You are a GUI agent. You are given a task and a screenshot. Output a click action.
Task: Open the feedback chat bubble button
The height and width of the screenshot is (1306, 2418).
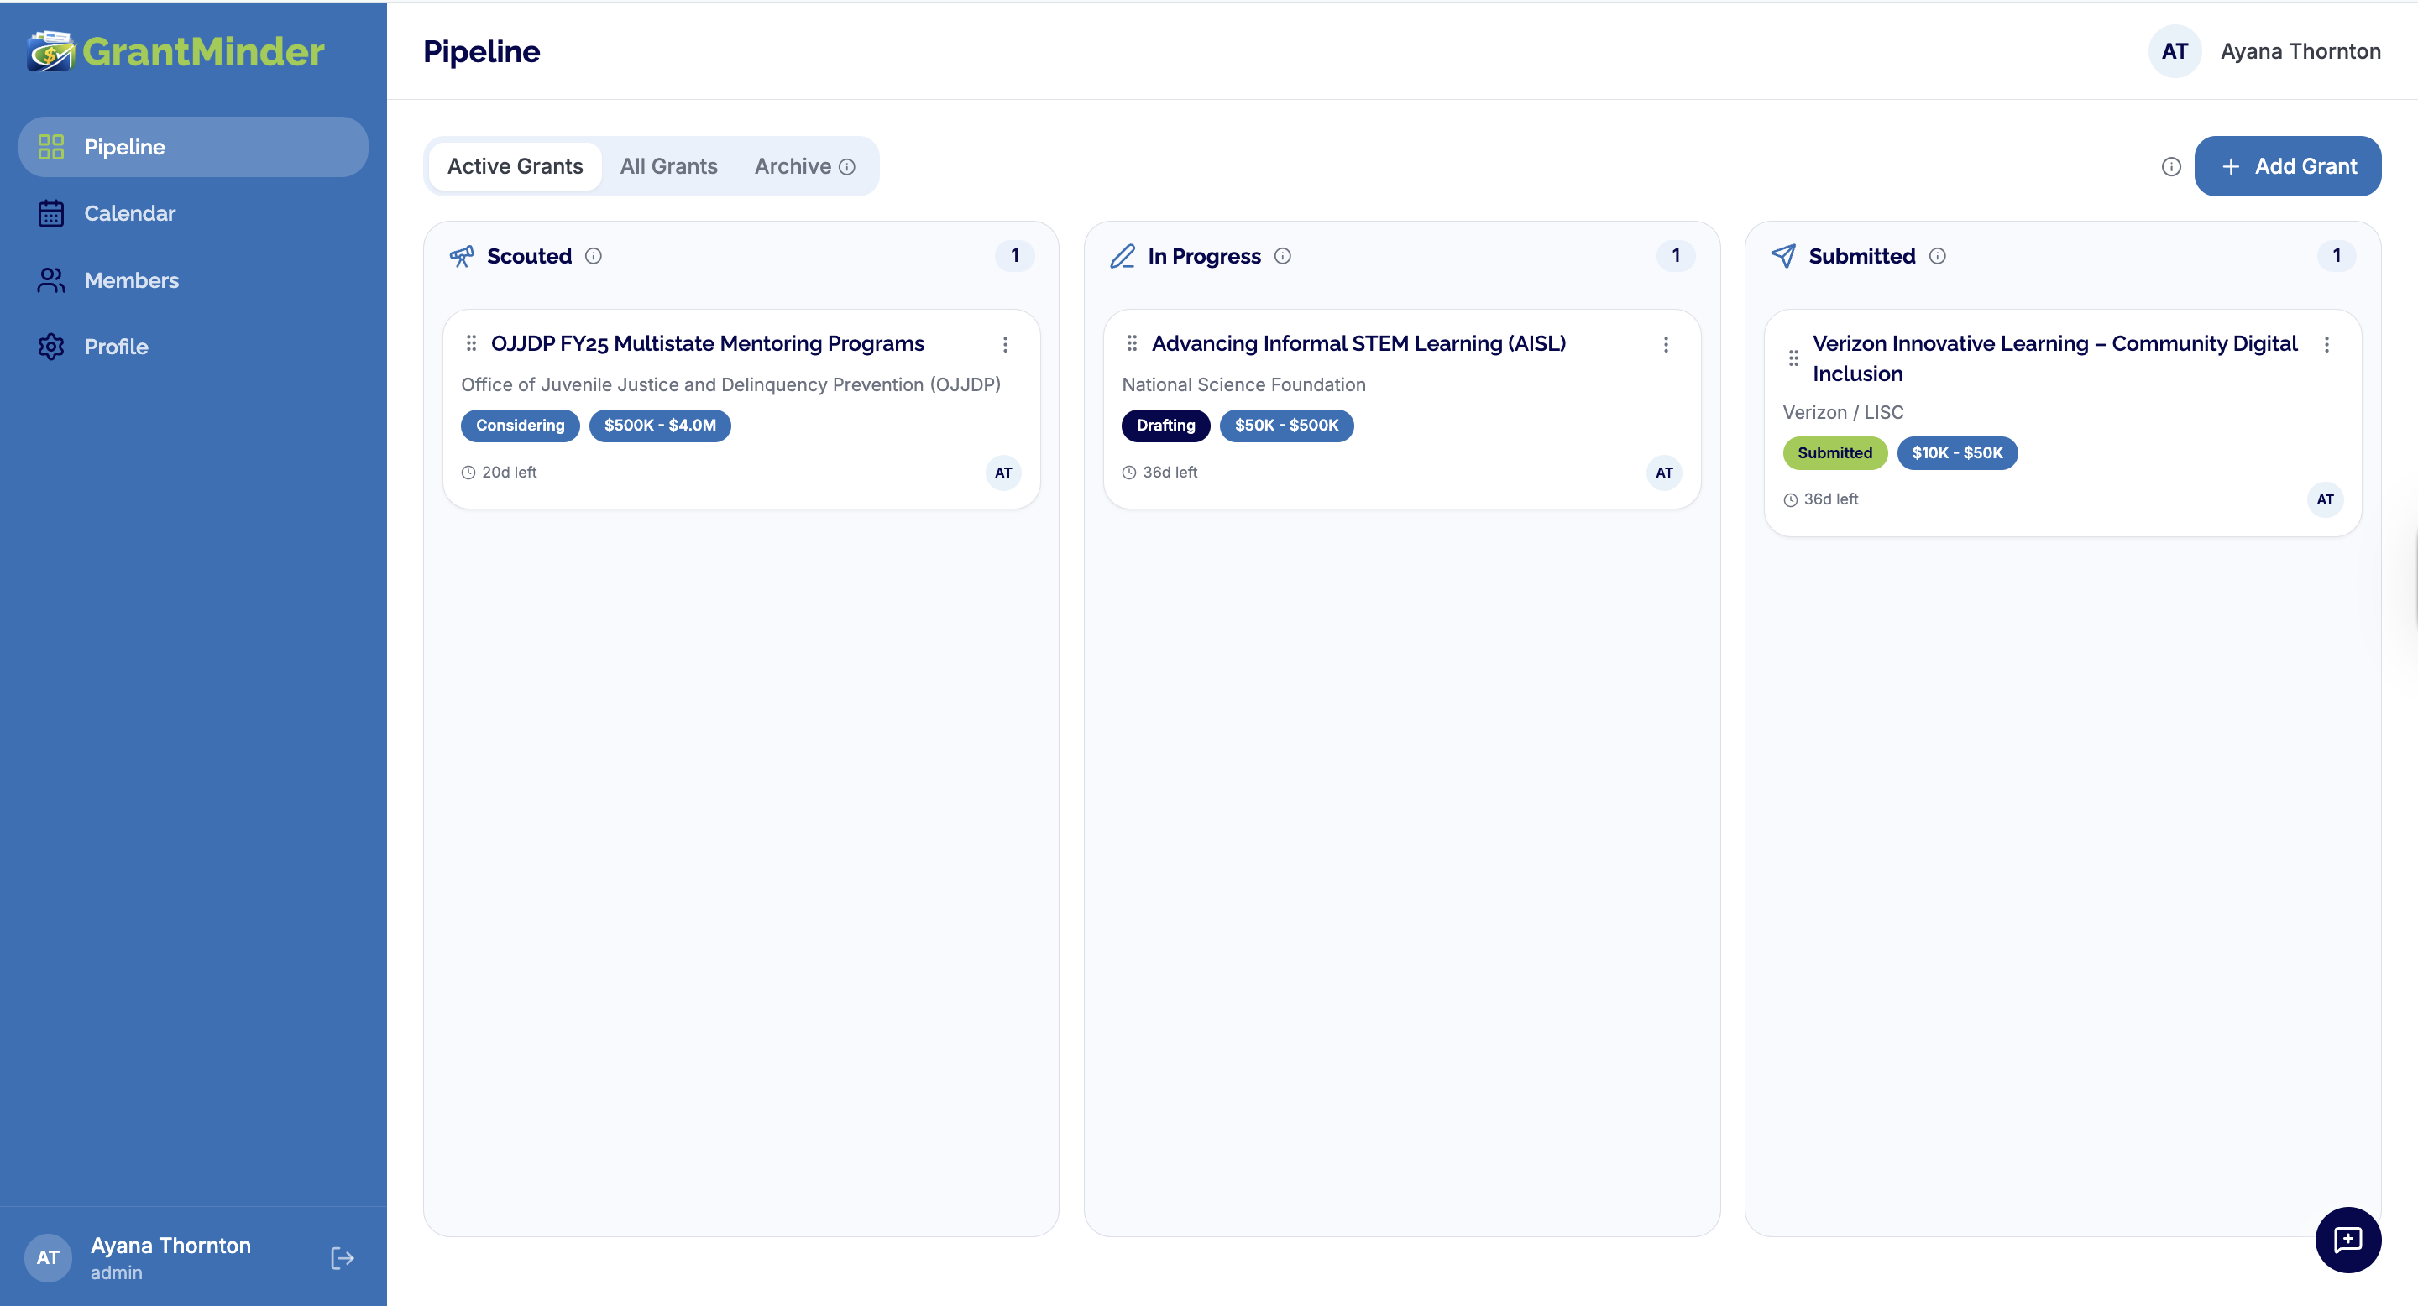coord(2348,1241)
